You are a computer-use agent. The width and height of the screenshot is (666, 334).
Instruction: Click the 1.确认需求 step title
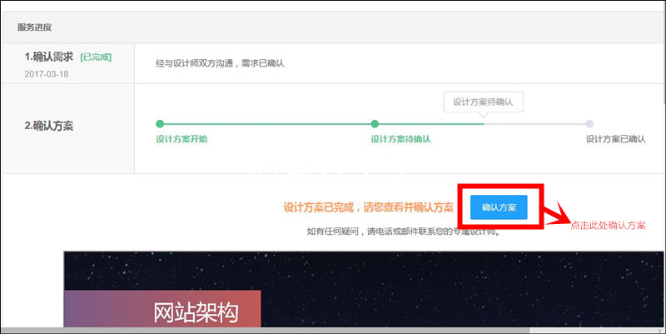[x=49, y=57]
